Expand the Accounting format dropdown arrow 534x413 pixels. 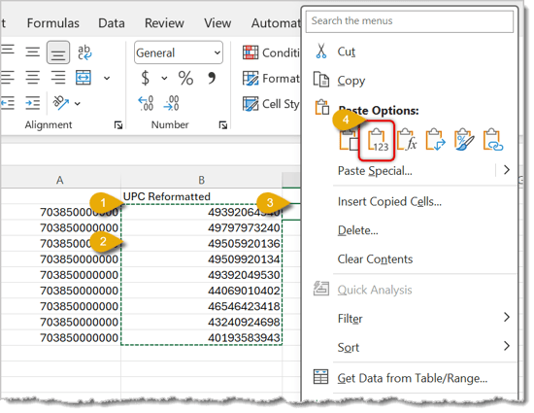click(164, 78)
